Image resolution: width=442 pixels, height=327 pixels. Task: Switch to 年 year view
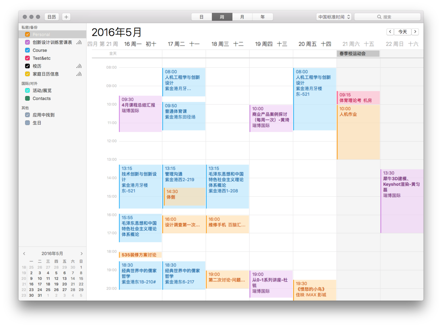pyautogui.click(x=263, y=17)
